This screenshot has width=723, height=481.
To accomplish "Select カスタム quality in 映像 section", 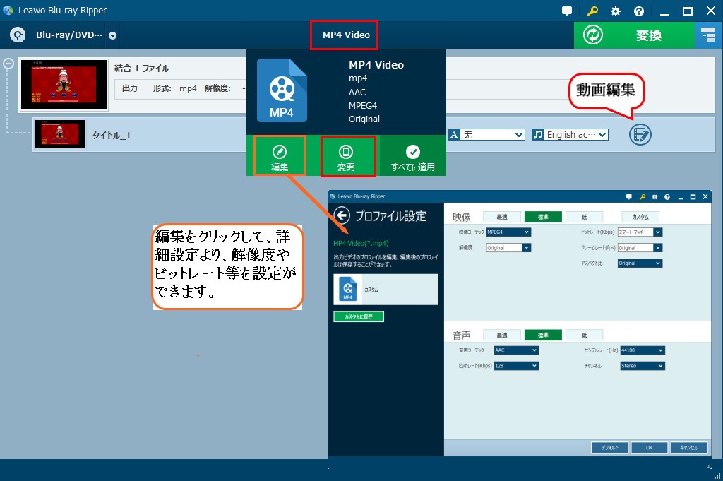I will pyautogui.click(x=640, y=217).
